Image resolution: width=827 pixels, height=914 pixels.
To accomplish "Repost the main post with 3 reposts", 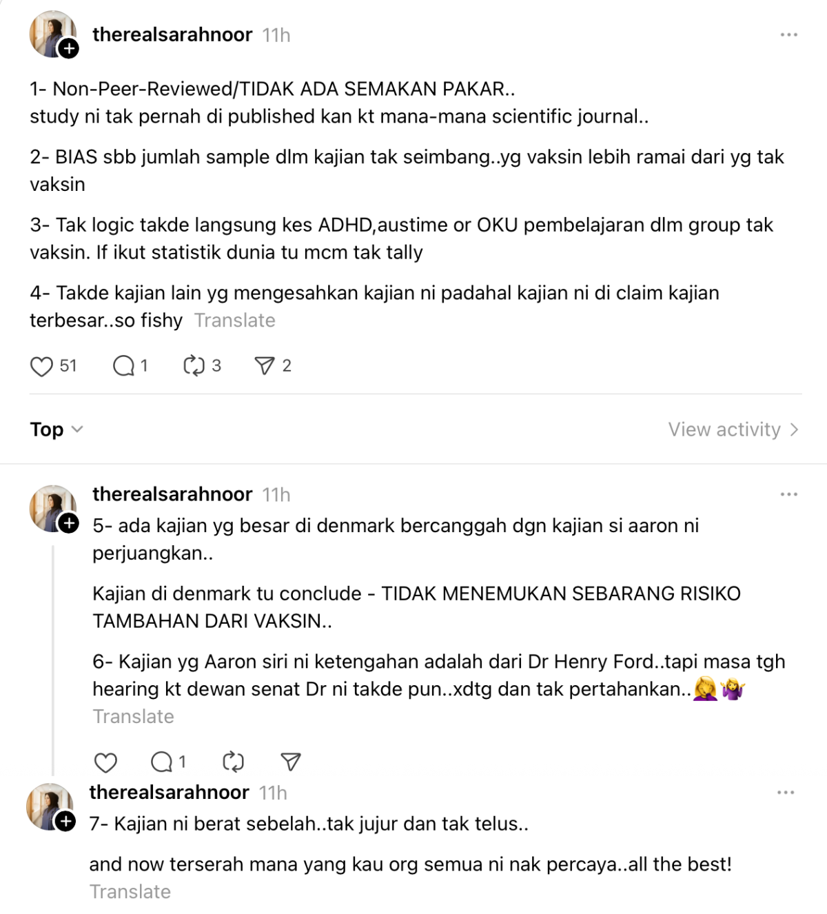I will (x=194, y=366).
